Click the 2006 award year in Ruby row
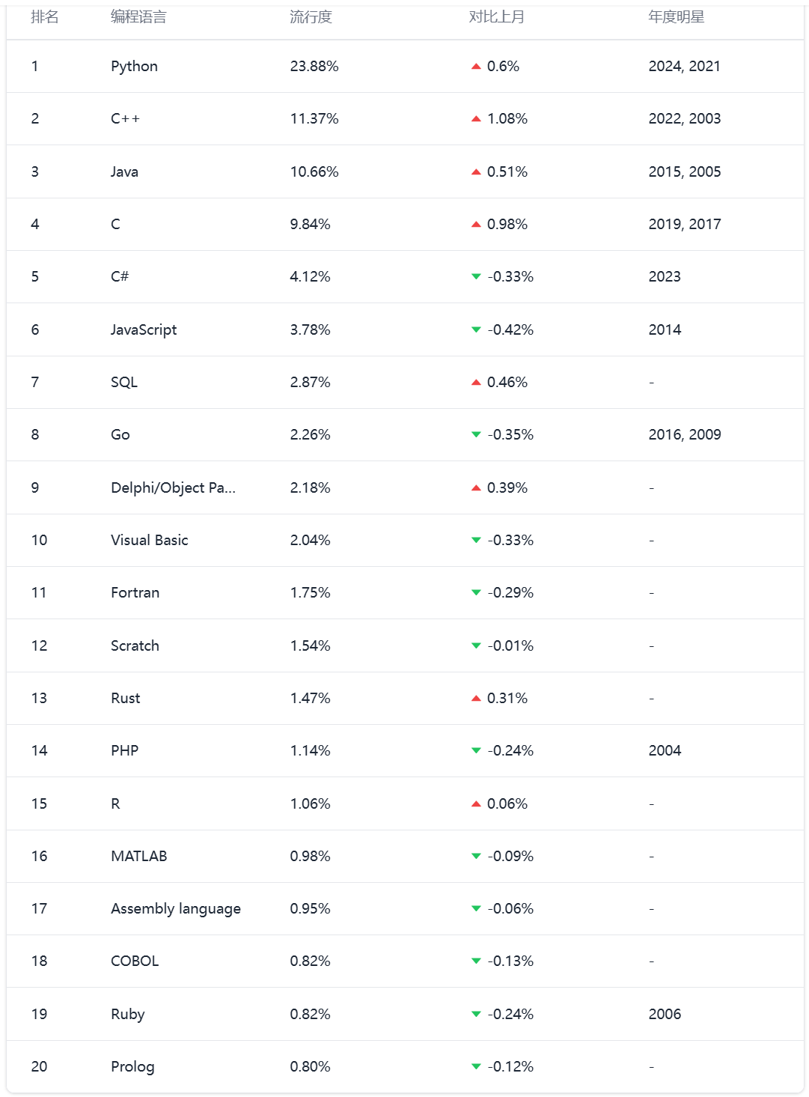Viewport: 809px width, 1097px height. coord(665,1015)
